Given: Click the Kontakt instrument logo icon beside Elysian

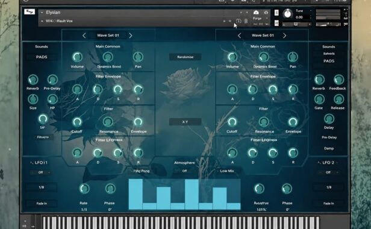Looking at the screenshot, I should [30, 11].
